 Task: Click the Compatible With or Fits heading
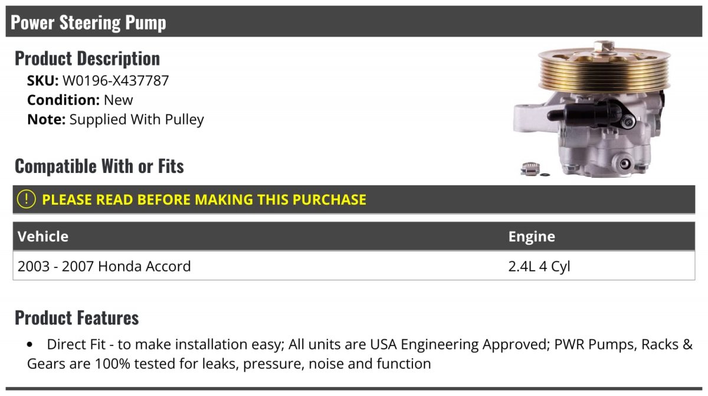99,166
